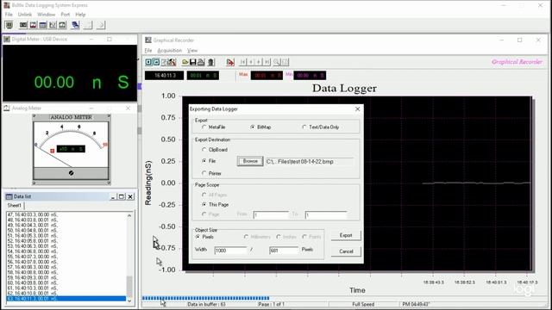Click first square icon in Graphical Recorder toolbar
Viewport: 552px width, 310px height.
point(148,62)
